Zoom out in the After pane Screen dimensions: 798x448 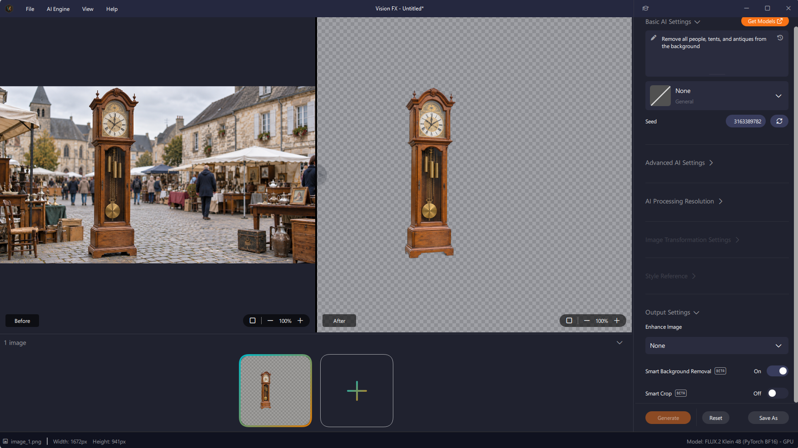pyautogui.click(x=587, y=321)
